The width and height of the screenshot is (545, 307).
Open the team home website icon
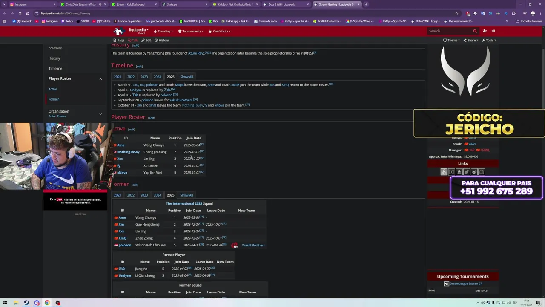[459, 172]
